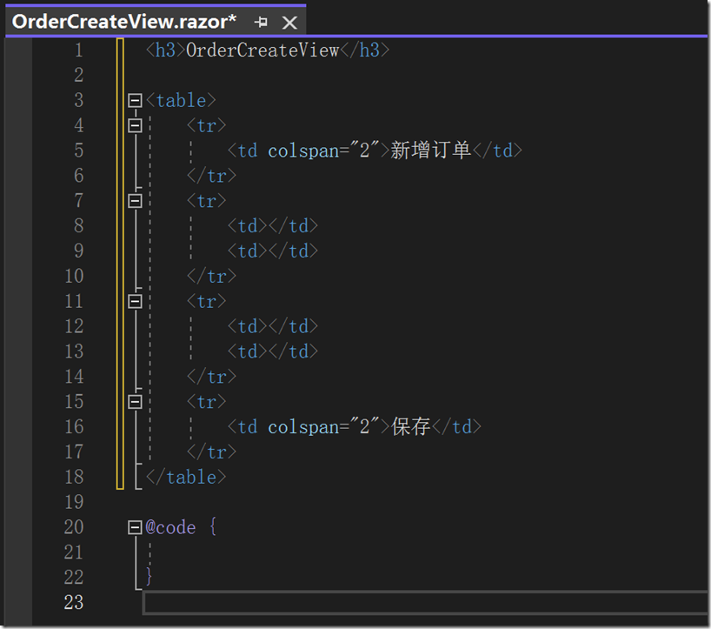Collapse the tr block at line 15

[135, 402]
